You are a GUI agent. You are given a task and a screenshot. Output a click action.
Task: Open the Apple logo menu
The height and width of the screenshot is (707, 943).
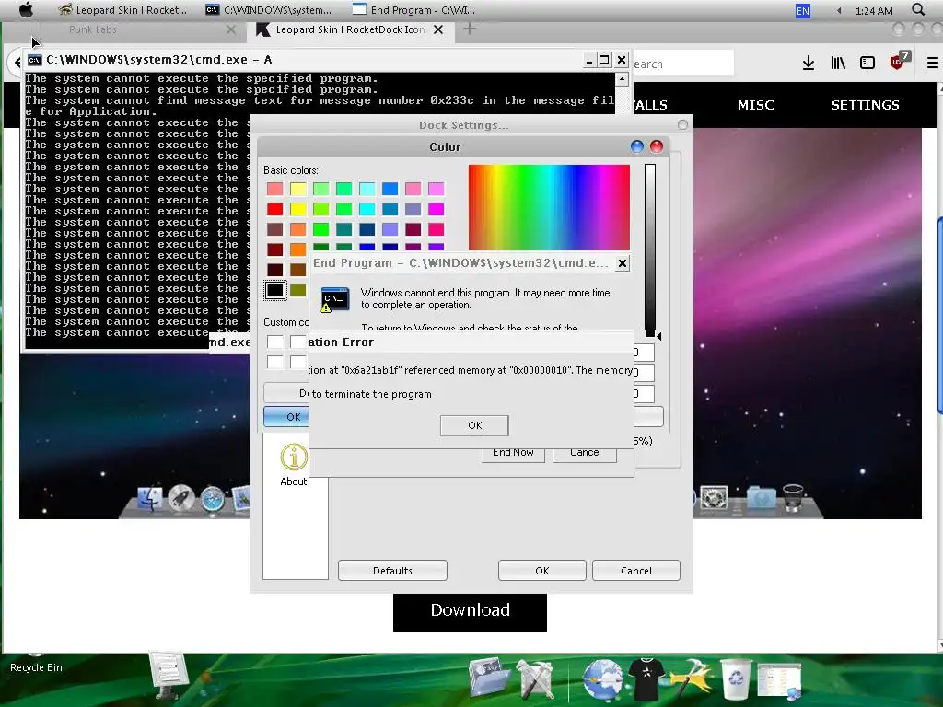pyautogui.click(x=26, y=9)
